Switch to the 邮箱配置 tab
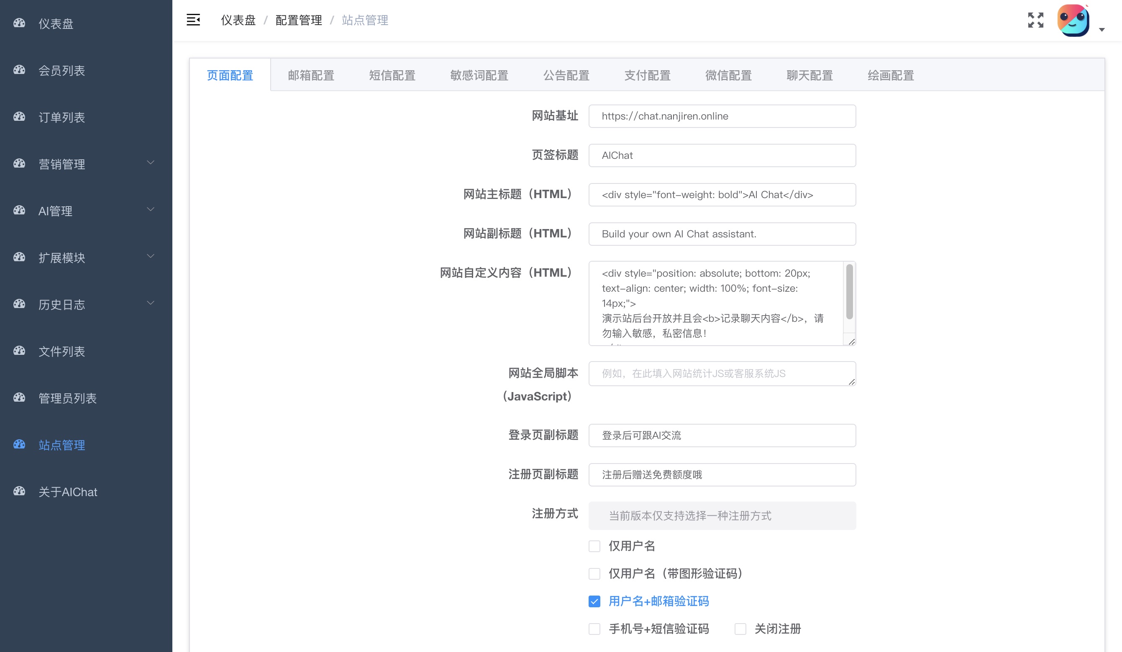 pyautogui.click(x=311, y=75)
